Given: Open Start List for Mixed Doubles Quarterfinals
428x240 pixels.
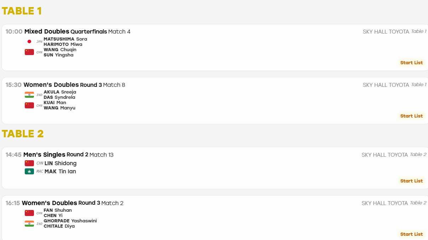Looking at the screenshot, I should (411, 63).
